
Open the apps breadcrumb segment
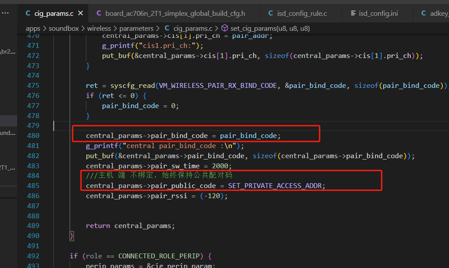(x=33, y=29)
